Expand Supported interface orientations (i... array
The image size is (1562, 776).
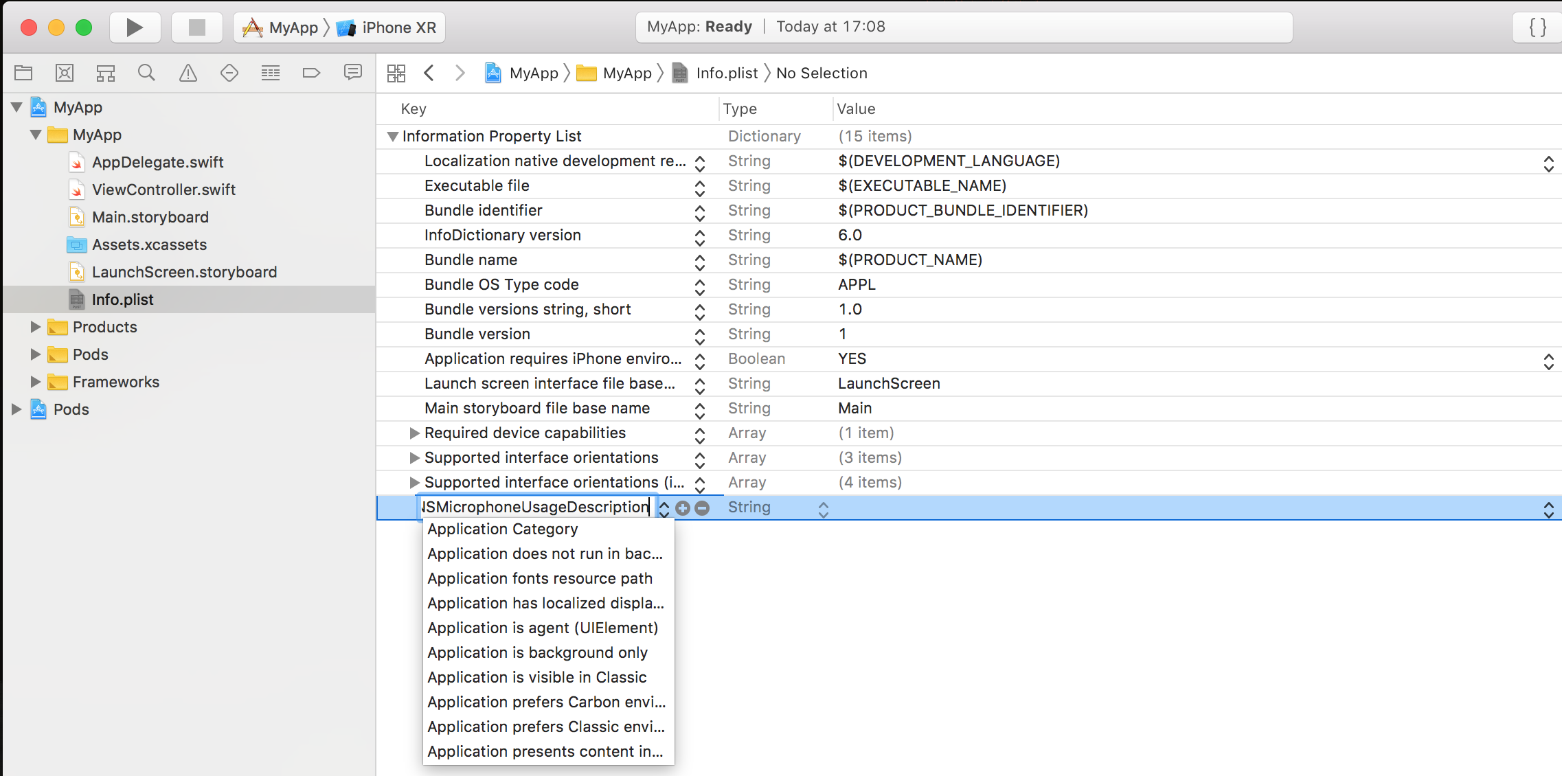pos(414,482)
